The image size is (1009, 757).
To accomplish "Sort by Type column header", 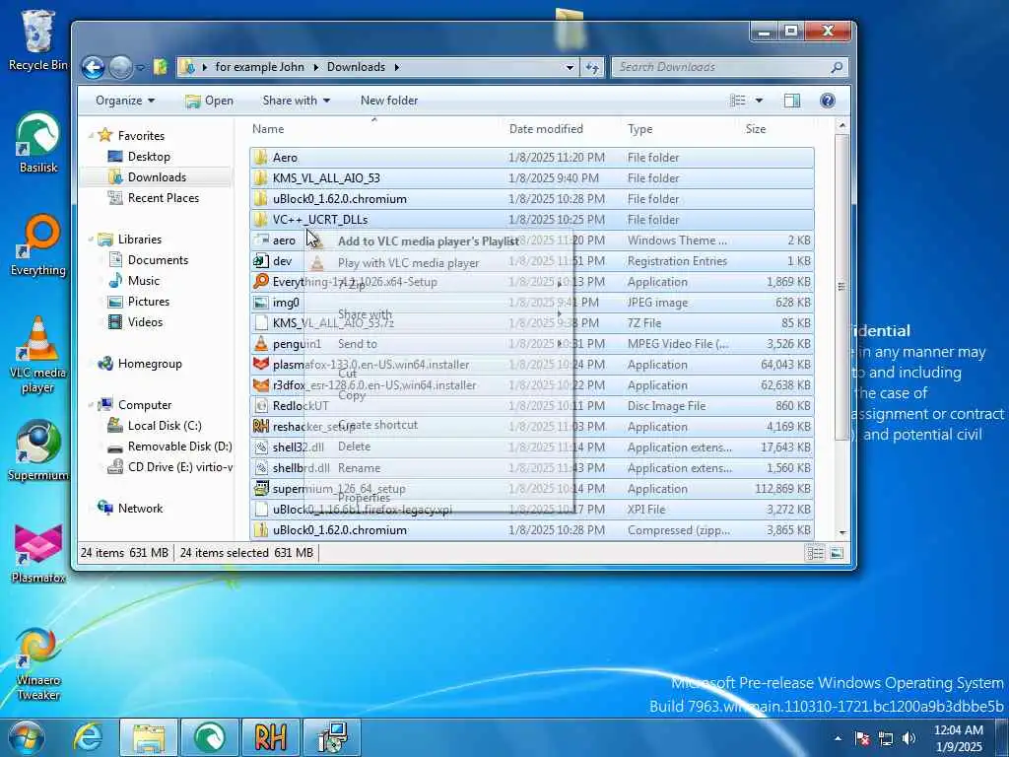I will tap(682, 129).
